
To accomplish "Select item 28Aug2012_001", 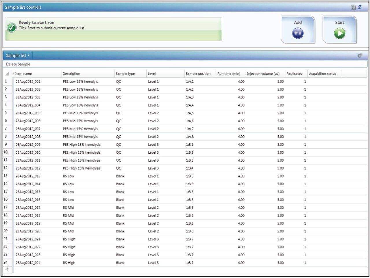I will point(28,82).
